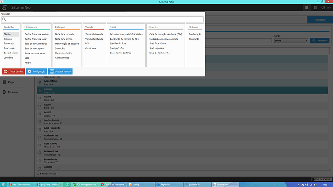The height and width of the screenshot is (187, 333).
Task: Open the hamburger list menu icon in header
Action: 307,7
